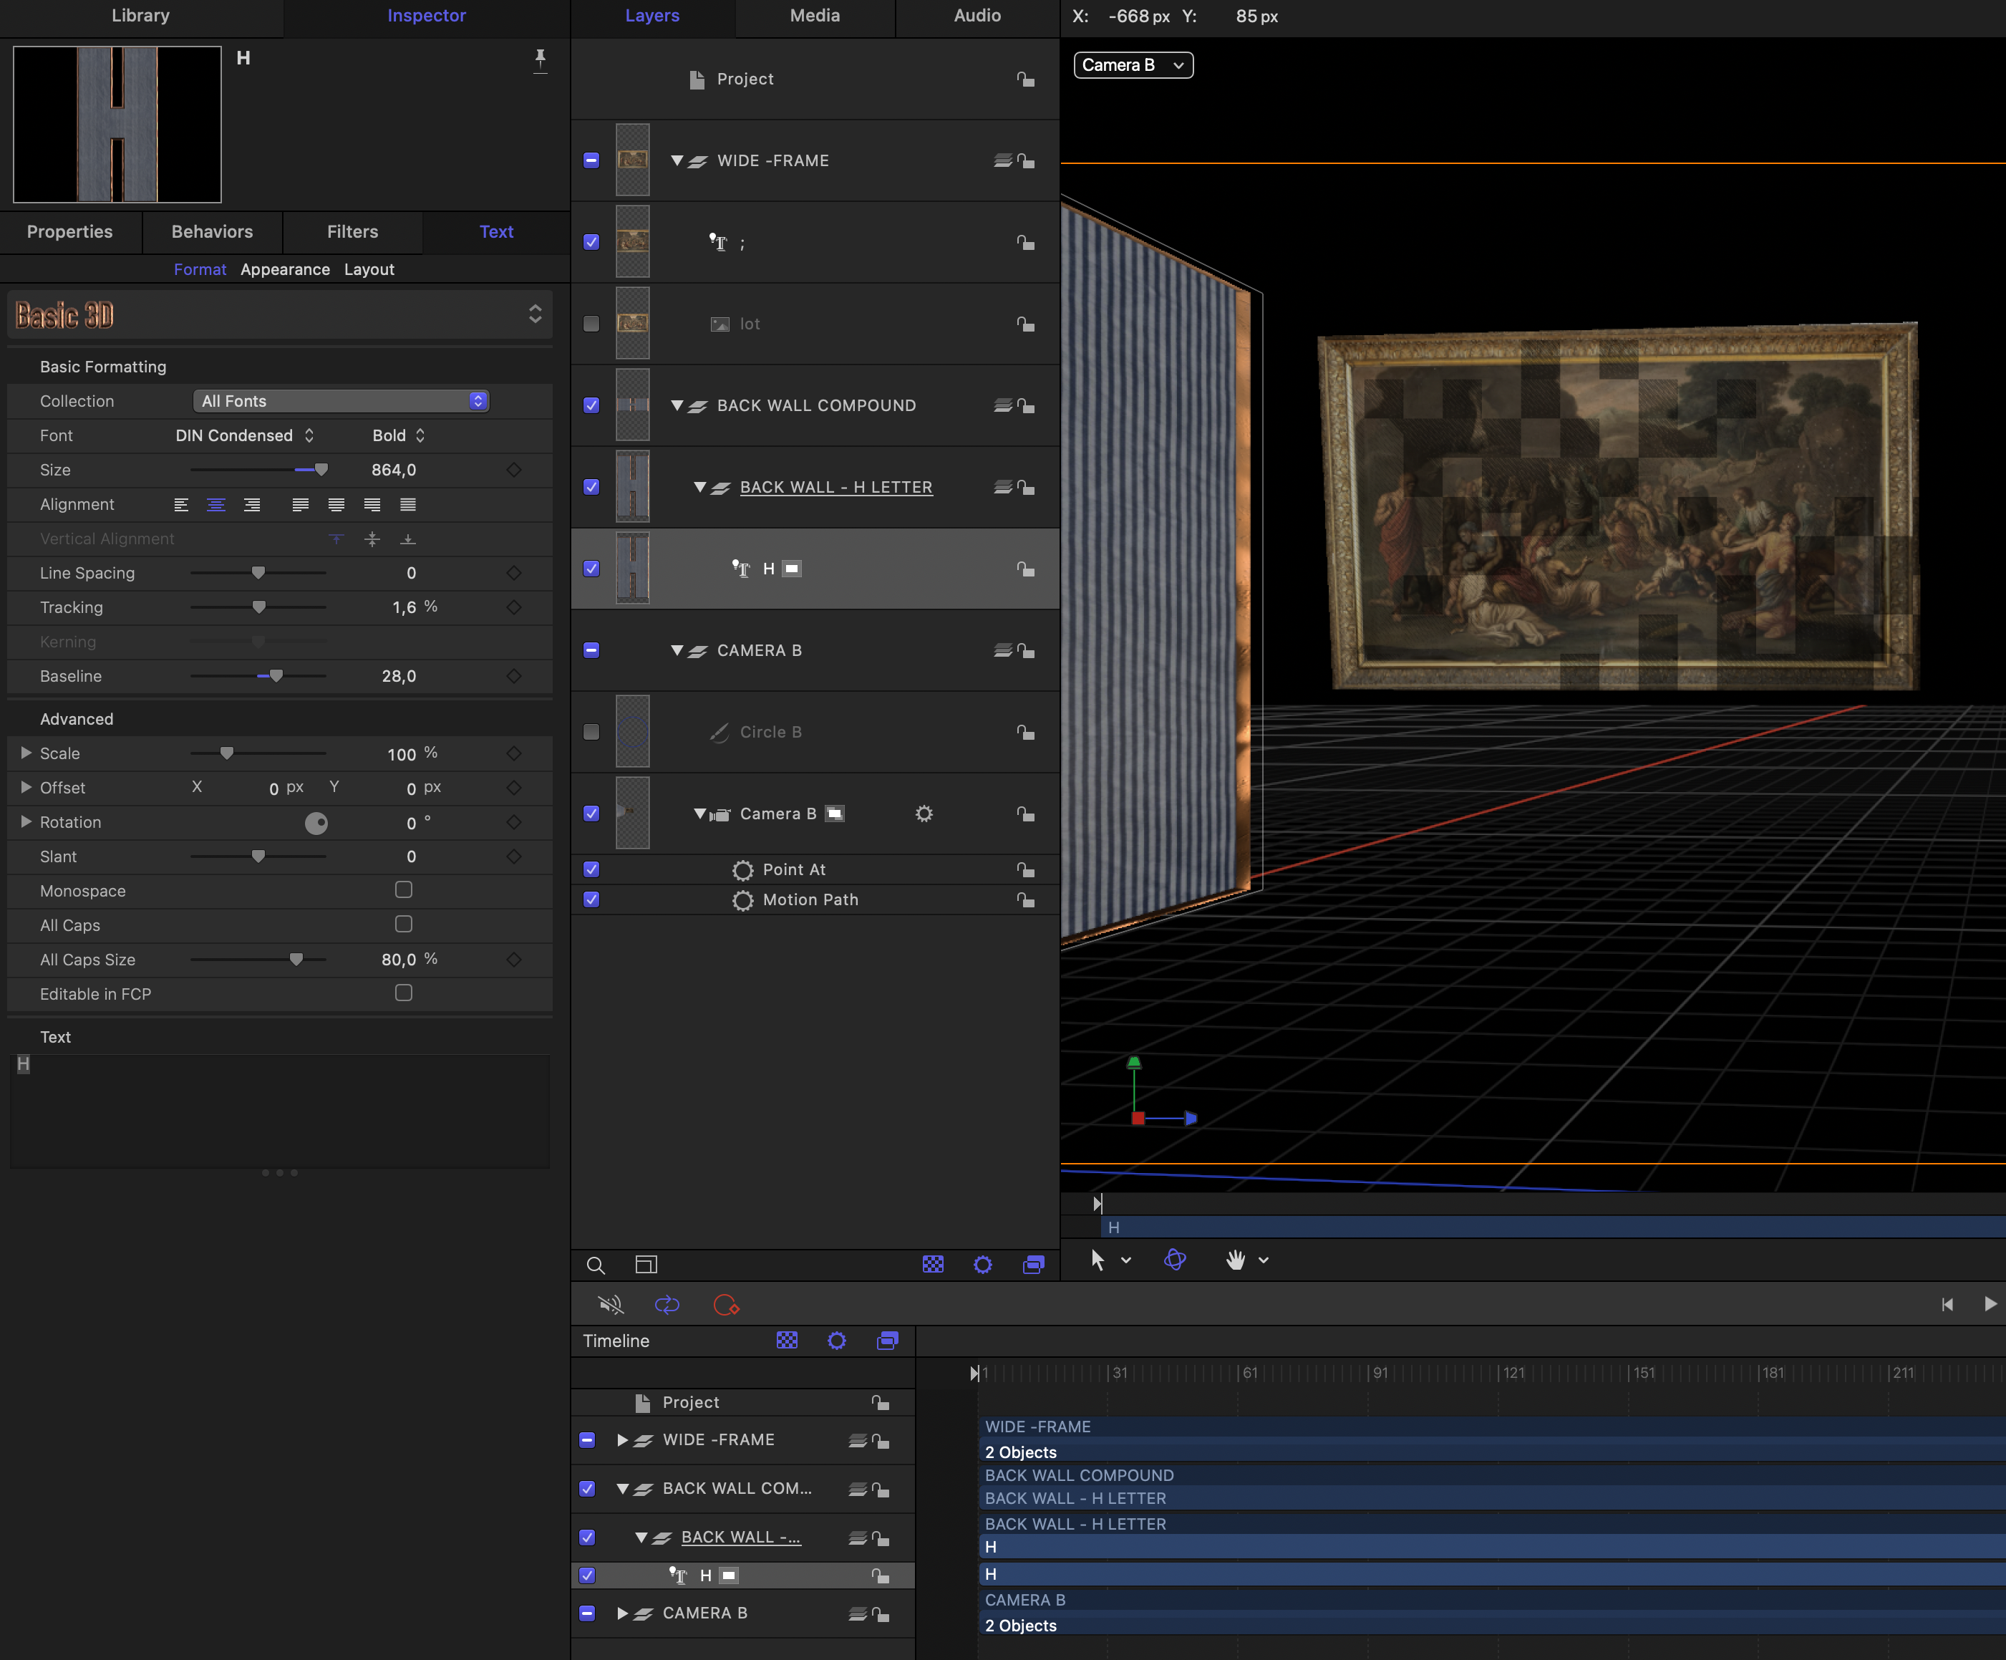Uncheck BACK WALL COMPOUND visibility checkbox
The width and height of the screenshot is (2006, 1660).
[x=591, y=405]
